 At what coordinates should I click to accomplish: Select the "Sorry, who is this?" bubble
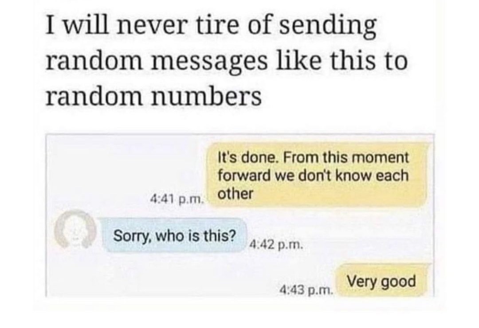[x=174, y=236]
